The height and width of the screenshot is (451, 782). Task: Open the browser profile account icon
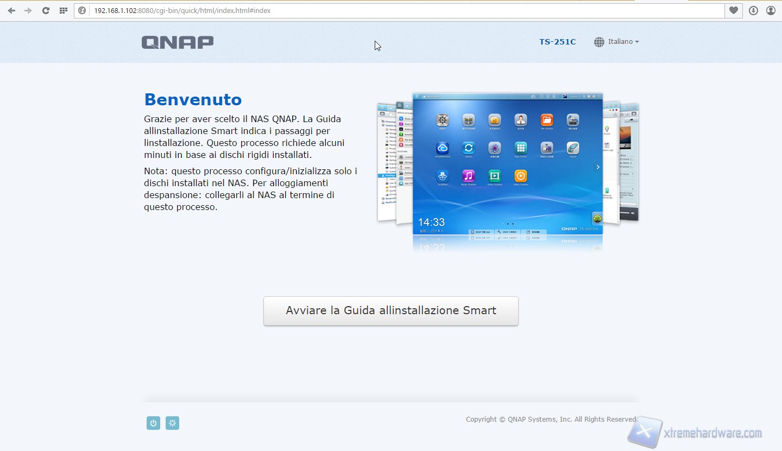click(771, 10)
